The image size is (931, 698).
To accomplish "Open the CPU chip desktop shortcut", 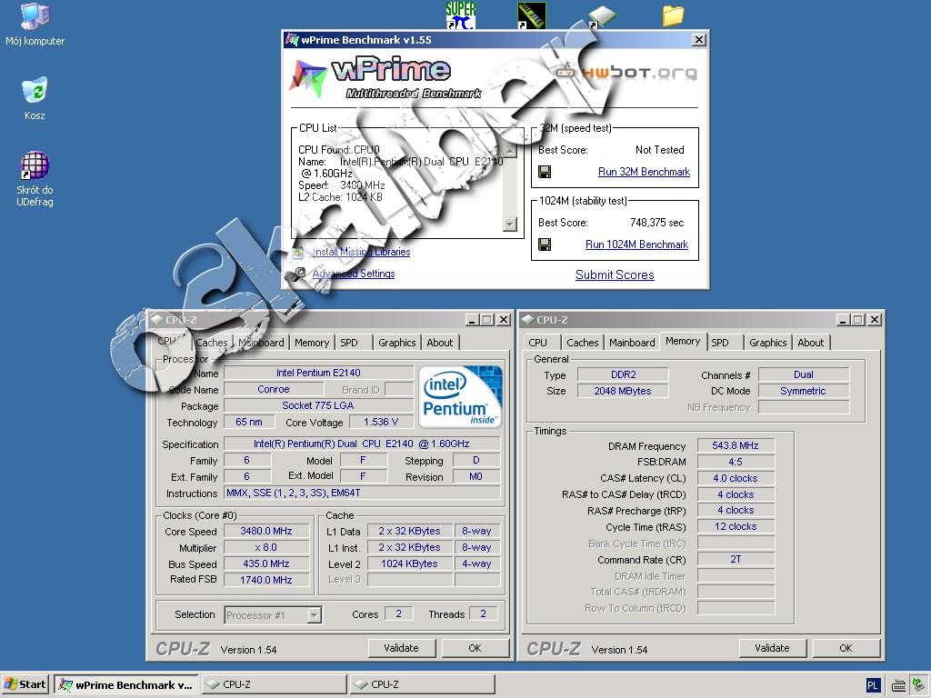I will [603, 16].
